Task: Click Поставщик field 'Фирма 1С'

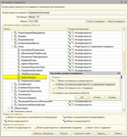Action: click(x=77, y=17)
